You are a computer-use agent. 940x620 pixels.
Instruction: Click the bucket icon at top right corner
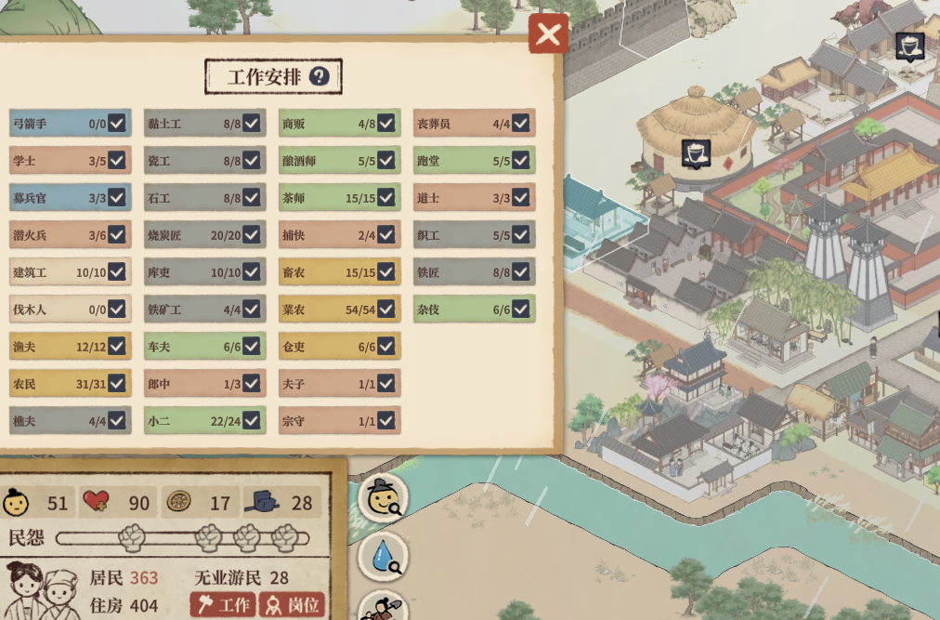(910, 46)
